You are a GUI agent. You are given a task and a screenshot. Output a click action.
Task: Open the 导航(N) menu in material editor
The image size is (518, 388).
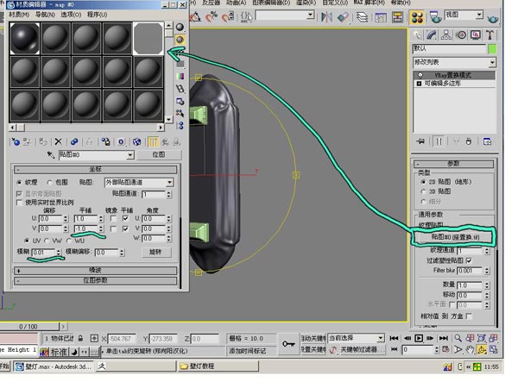(x=45, y=15)
